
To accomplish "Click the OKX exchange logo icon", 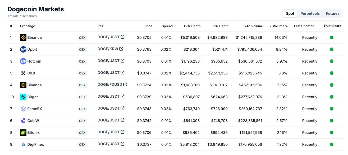I will pyautogui.click(x=23, y=73).
